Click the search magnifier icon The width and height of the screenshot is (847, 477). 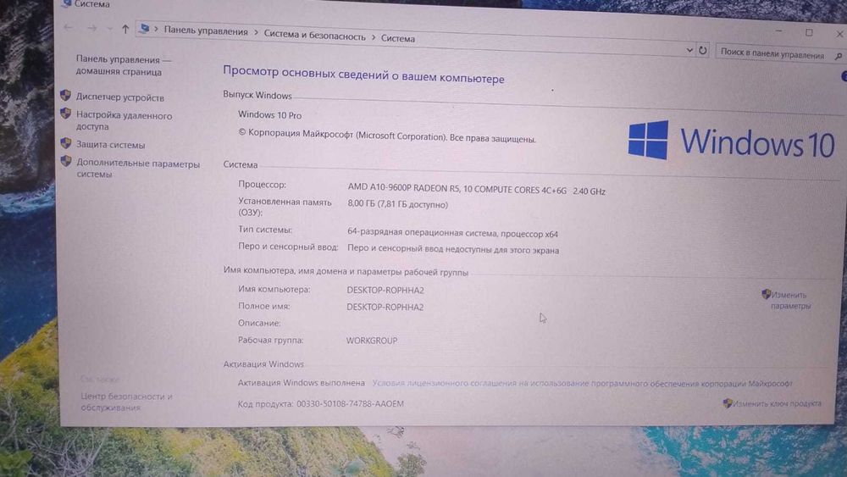(838, 56)
